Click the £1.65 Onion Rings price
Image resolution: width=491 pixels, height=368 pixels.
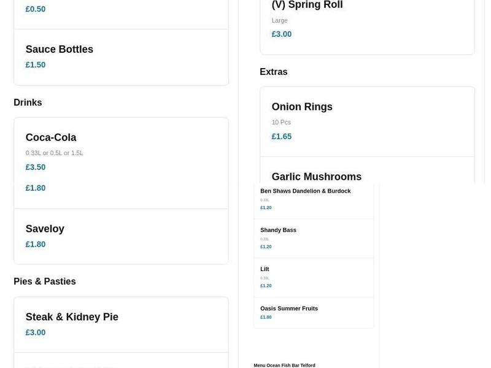282,137
